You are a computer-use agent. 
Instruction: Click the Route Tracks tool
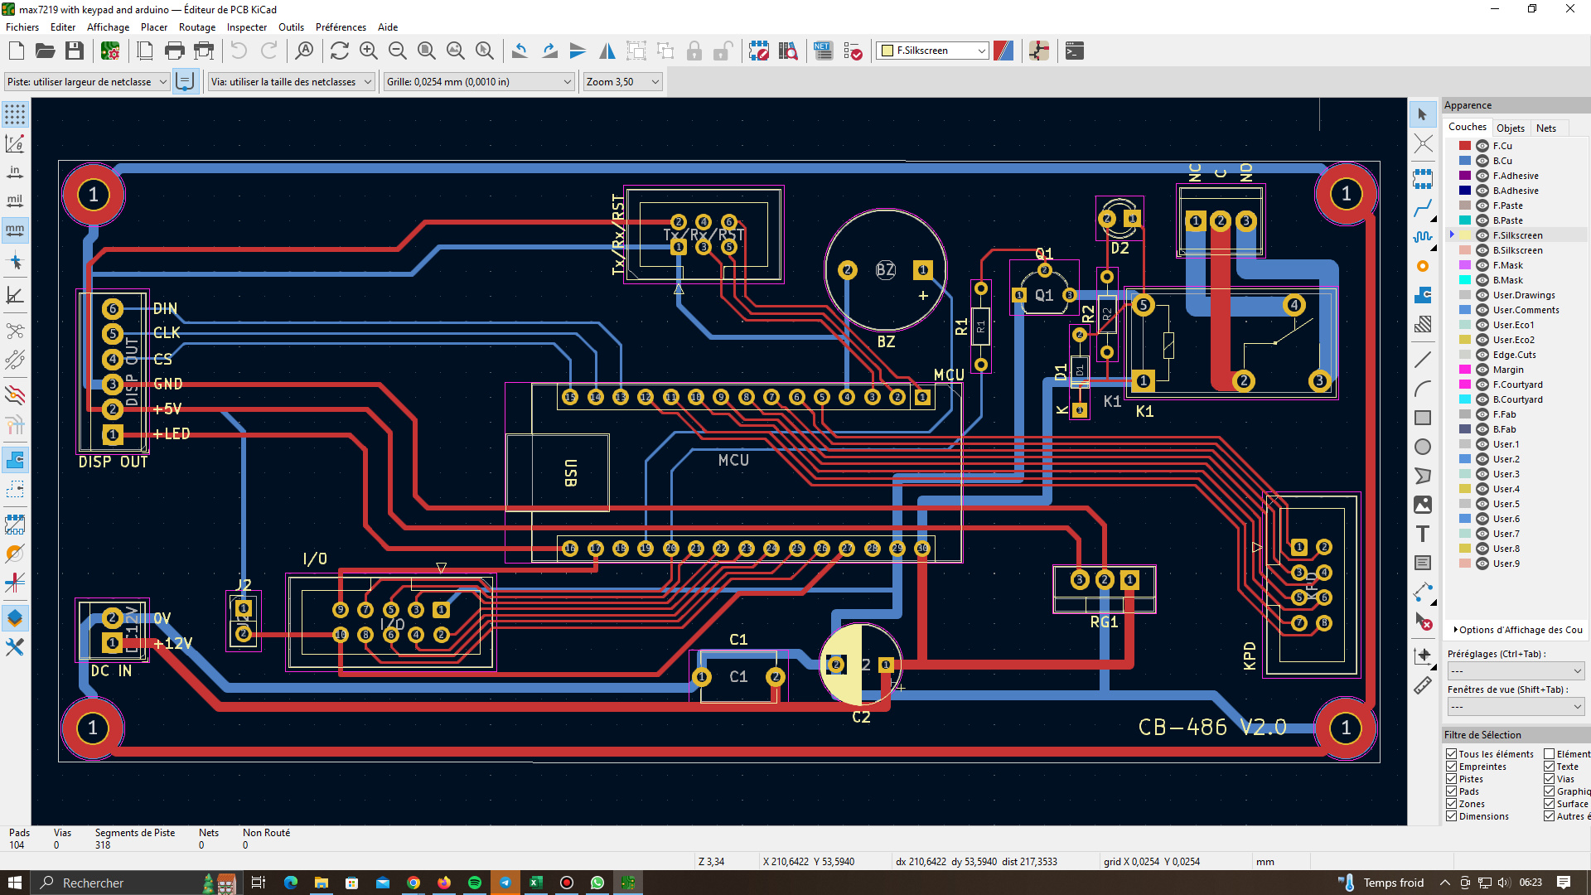(x=1423, y=207)
